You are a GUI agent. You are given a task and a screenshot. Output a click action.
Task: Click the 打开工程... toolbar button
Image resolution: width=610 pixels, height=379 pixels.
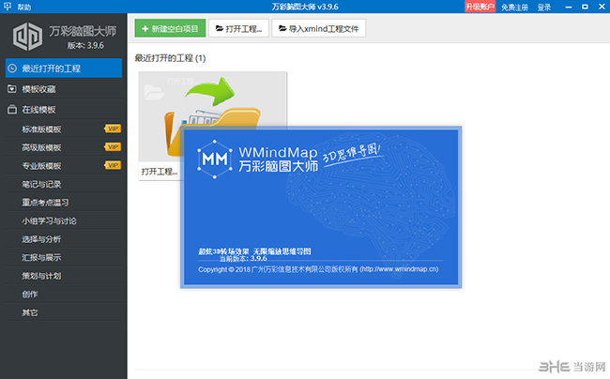click(236, 29)
